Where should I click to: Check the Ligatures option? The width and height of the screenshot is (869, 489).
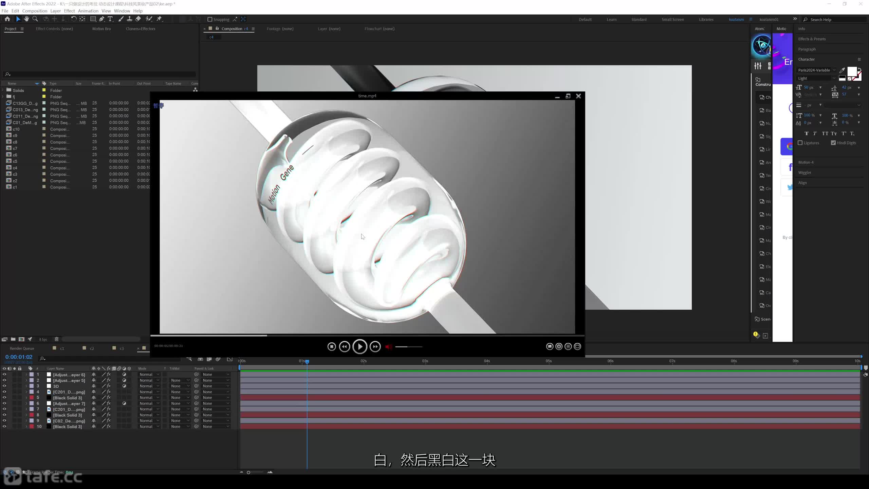800,143
